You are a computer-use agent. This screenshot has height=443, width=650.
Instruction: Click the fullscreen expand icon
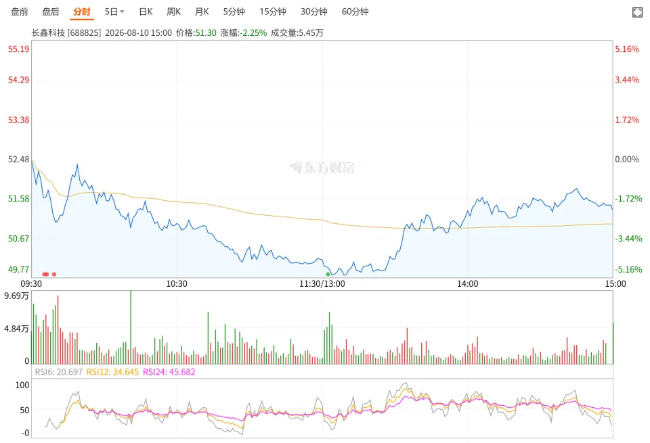[x=638, y=12]
